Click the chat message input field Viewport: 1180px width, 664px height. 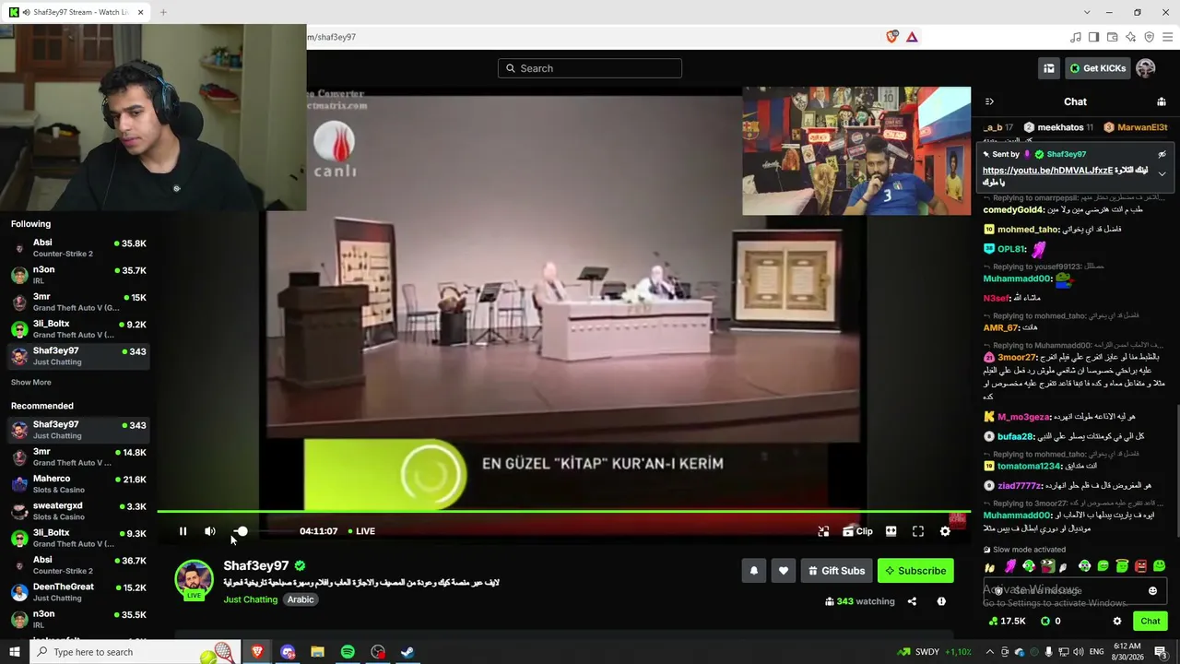1075,591
